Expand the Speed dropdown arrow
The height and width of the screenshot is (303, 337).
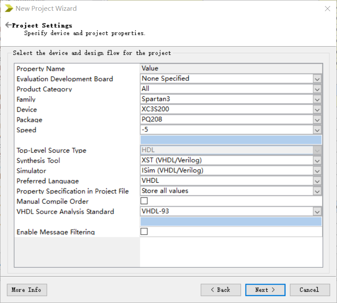[x=317, y=130]
